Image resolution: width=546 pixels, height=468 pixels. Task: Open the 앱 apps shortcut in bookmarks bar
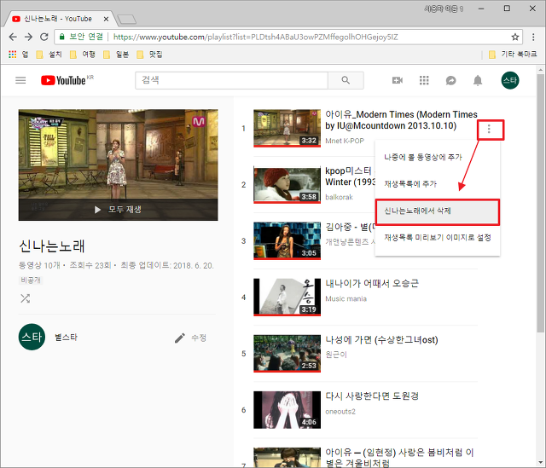click(x=18, y=55)
